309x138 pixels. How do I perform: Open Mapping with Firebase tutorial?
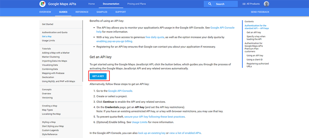pos(53,73)
